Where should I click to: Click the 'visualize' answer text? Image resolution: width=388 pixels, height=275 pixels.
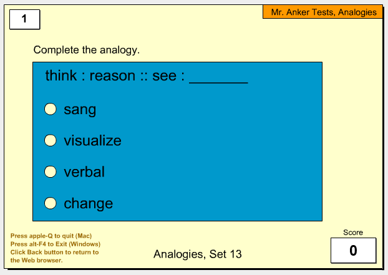tap(92, 140)
